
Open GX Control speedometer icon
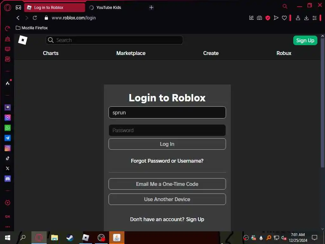click(x=8, y=28)
